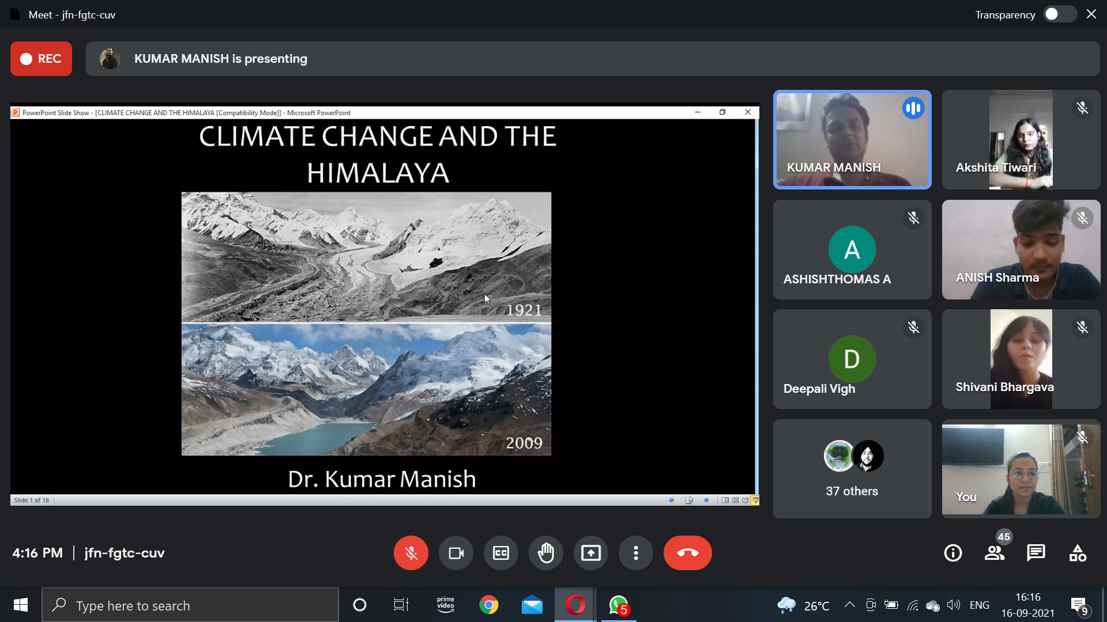Open WhatsApp from the taskbar

[x=618, y=605]
